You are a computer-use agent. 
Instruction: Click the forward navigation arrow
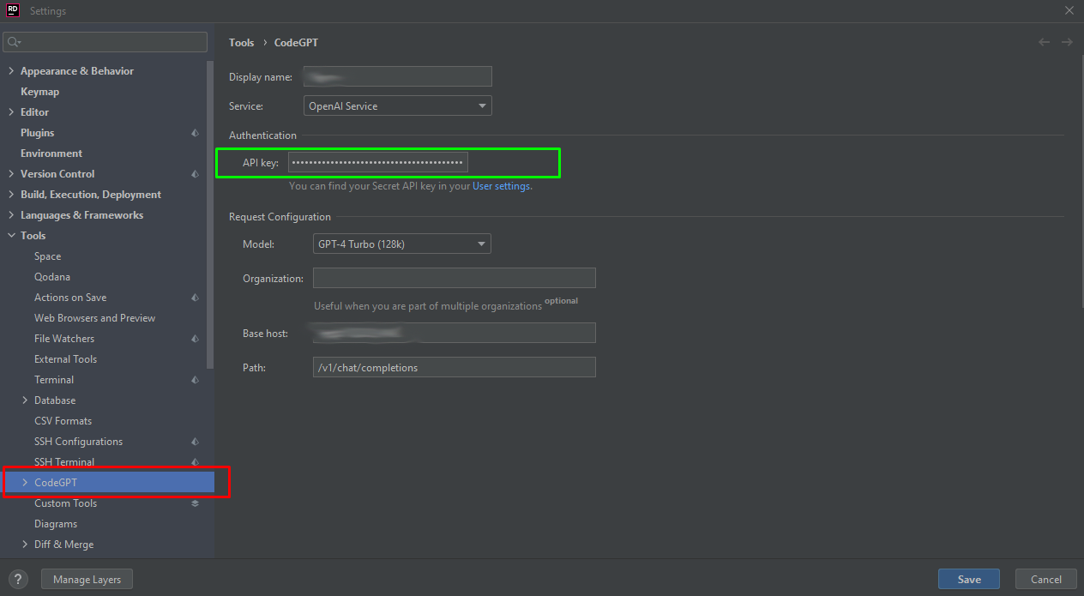pyautogui.click(x=1067, y=42)
